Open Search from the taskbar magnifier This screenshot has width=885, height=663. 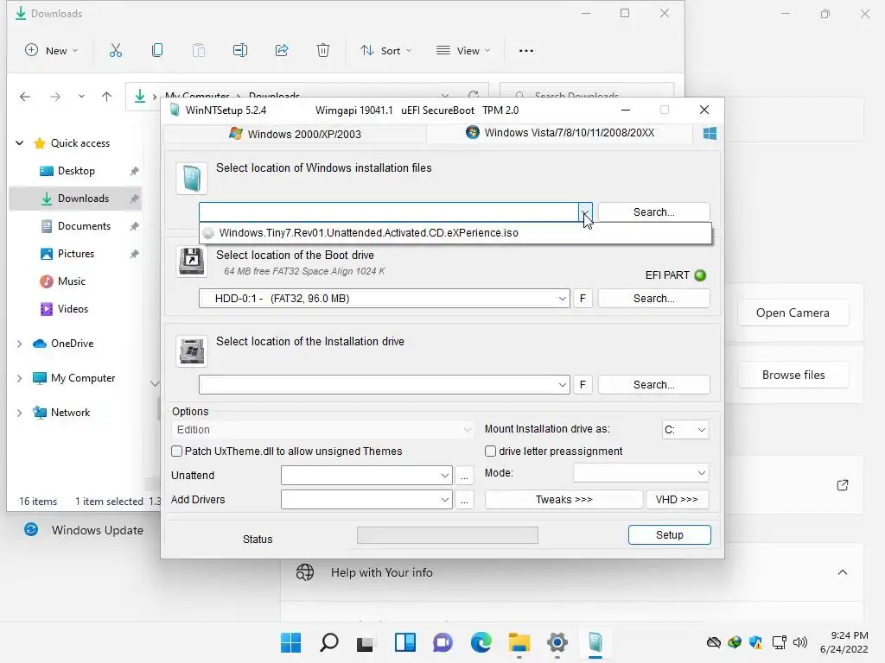point(329,642)
